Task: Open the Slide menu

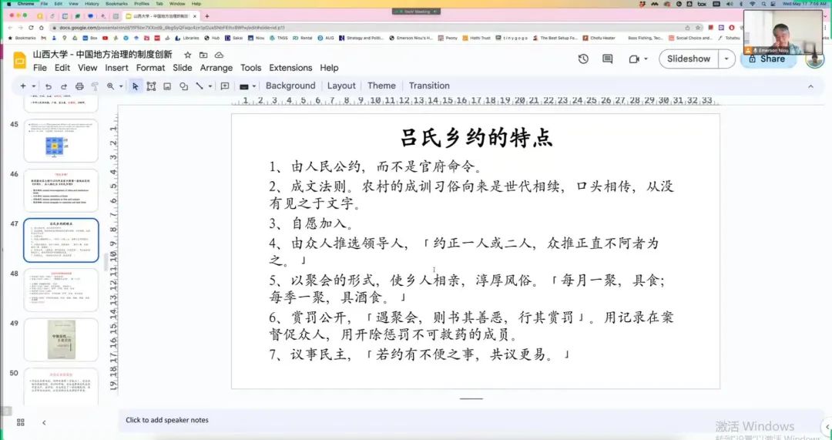Action: click(183, 68)
